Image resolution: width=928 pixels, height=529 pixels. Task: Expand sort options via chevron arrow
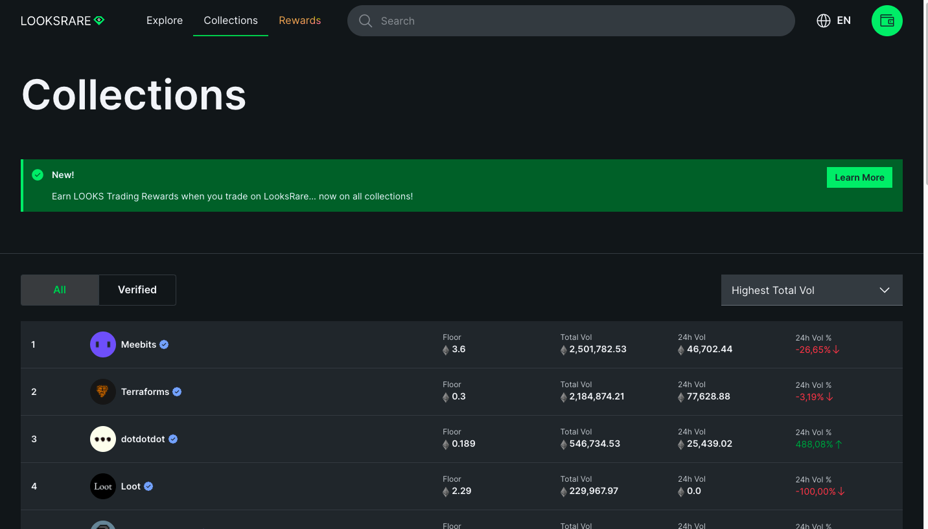[884, 290]
